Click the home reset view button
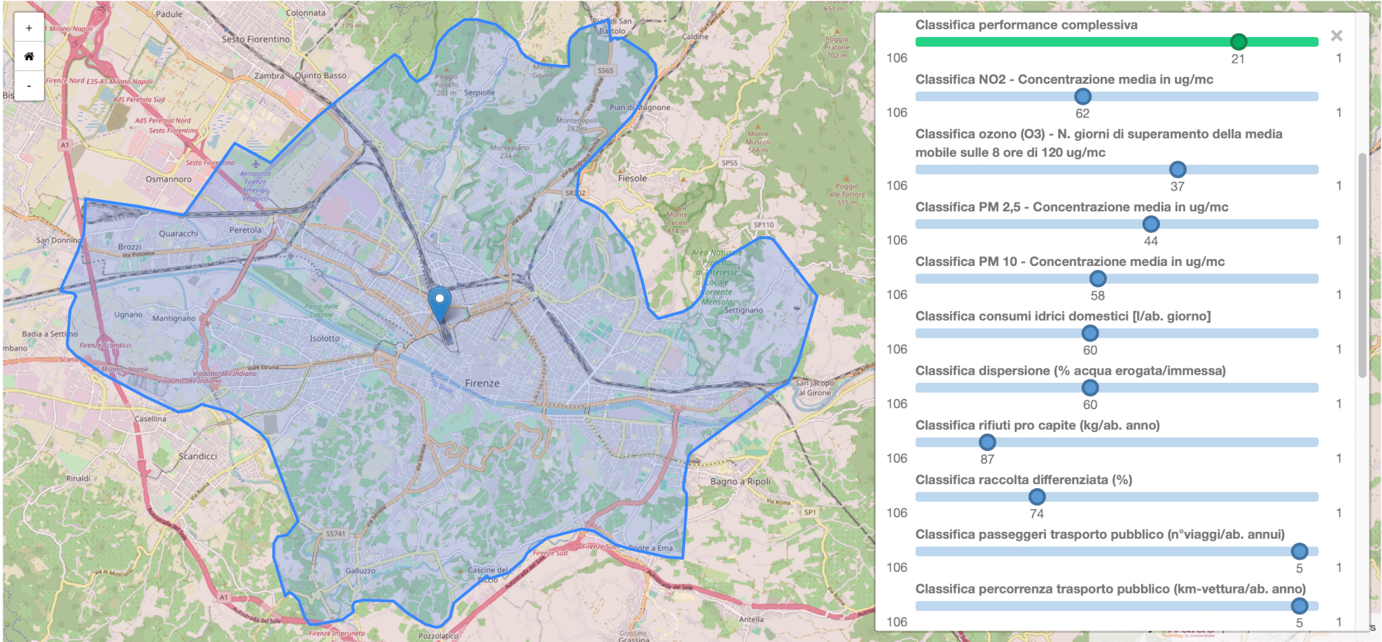This screenshot has width=1382, height=642. pos(29,57)
